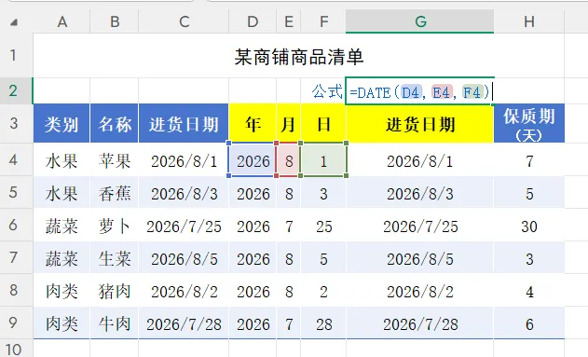
Task: Select column B header
Action: coord(115,21)
